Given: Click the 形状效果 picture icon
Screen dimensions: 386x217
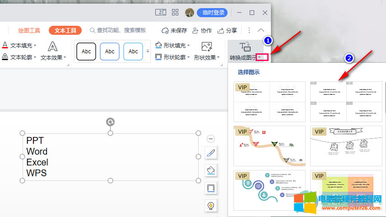Looking at the screenshot, I should click(x=206, y=47).
